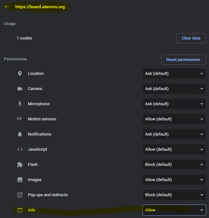Open the Ads permission dropdown
209x218 pixels.
(x=174, y=210)
